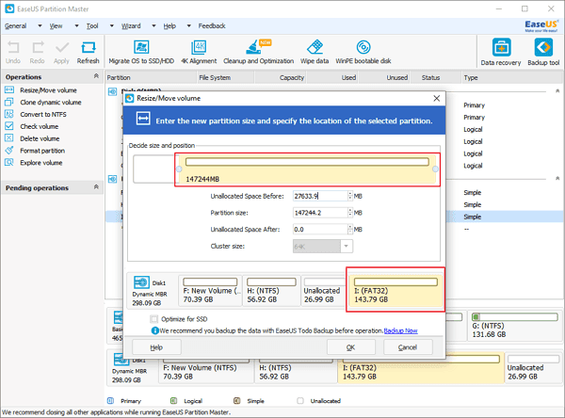Open Data recovery tool
The width and height of the screenshot is (565, 418).
(x=501, y=53)
